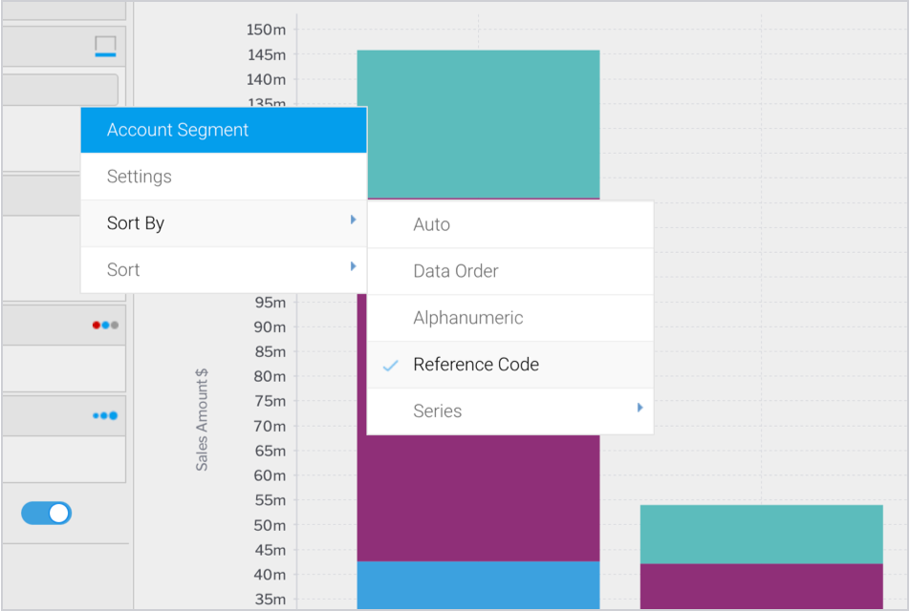Expand the Sort By submenu arrow
910x611 pixels.
tap(353, 220)
